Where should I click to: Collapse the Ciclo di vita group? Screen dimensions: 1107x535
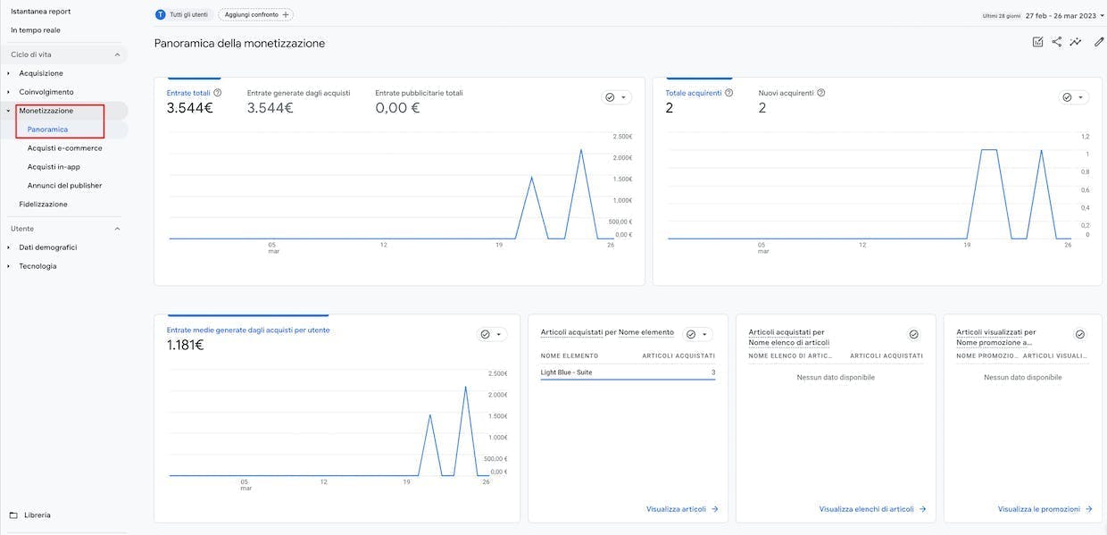click(117, 54)
